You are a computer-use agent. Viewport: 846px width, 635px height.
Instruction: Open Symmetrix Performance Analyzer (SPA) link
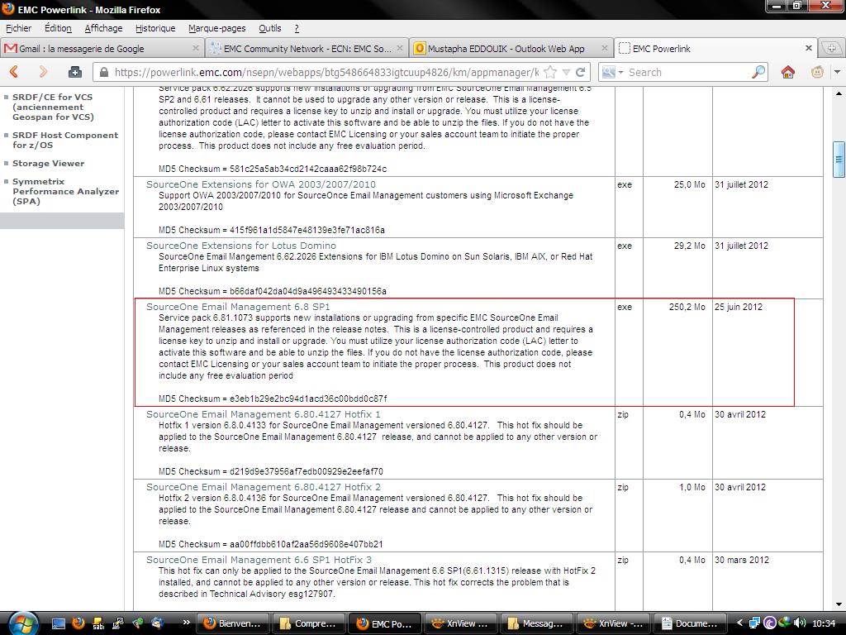[x=66, y=191]
